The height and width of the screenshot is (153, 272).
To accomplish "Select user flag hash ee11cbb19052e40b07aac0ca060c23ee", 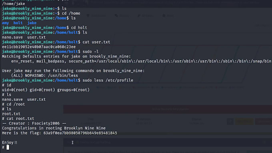I will (39, 47).
